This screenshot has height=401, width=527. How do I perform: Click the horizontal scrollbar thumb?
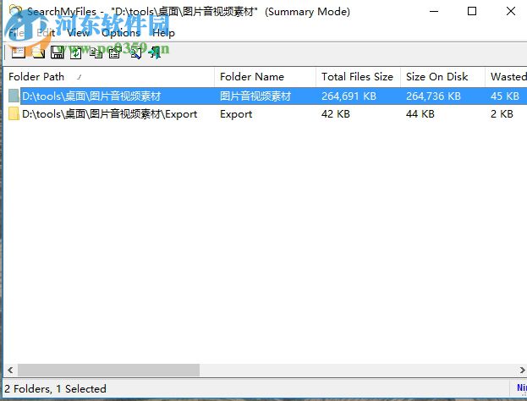[x=108, y=370]
